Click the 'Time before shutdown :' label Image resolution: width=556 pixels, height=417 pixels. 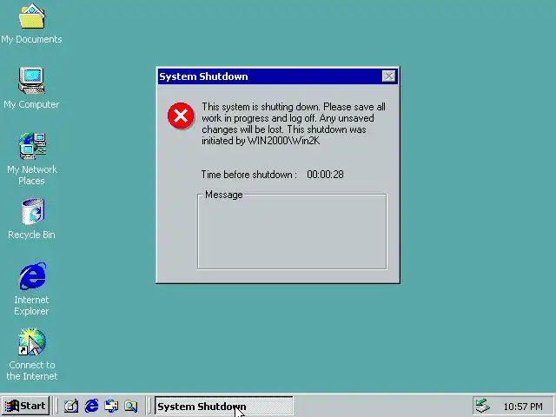tap(249, 175)
